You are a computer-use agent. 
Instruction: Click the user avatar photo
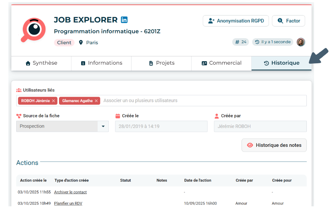[301, 42]
